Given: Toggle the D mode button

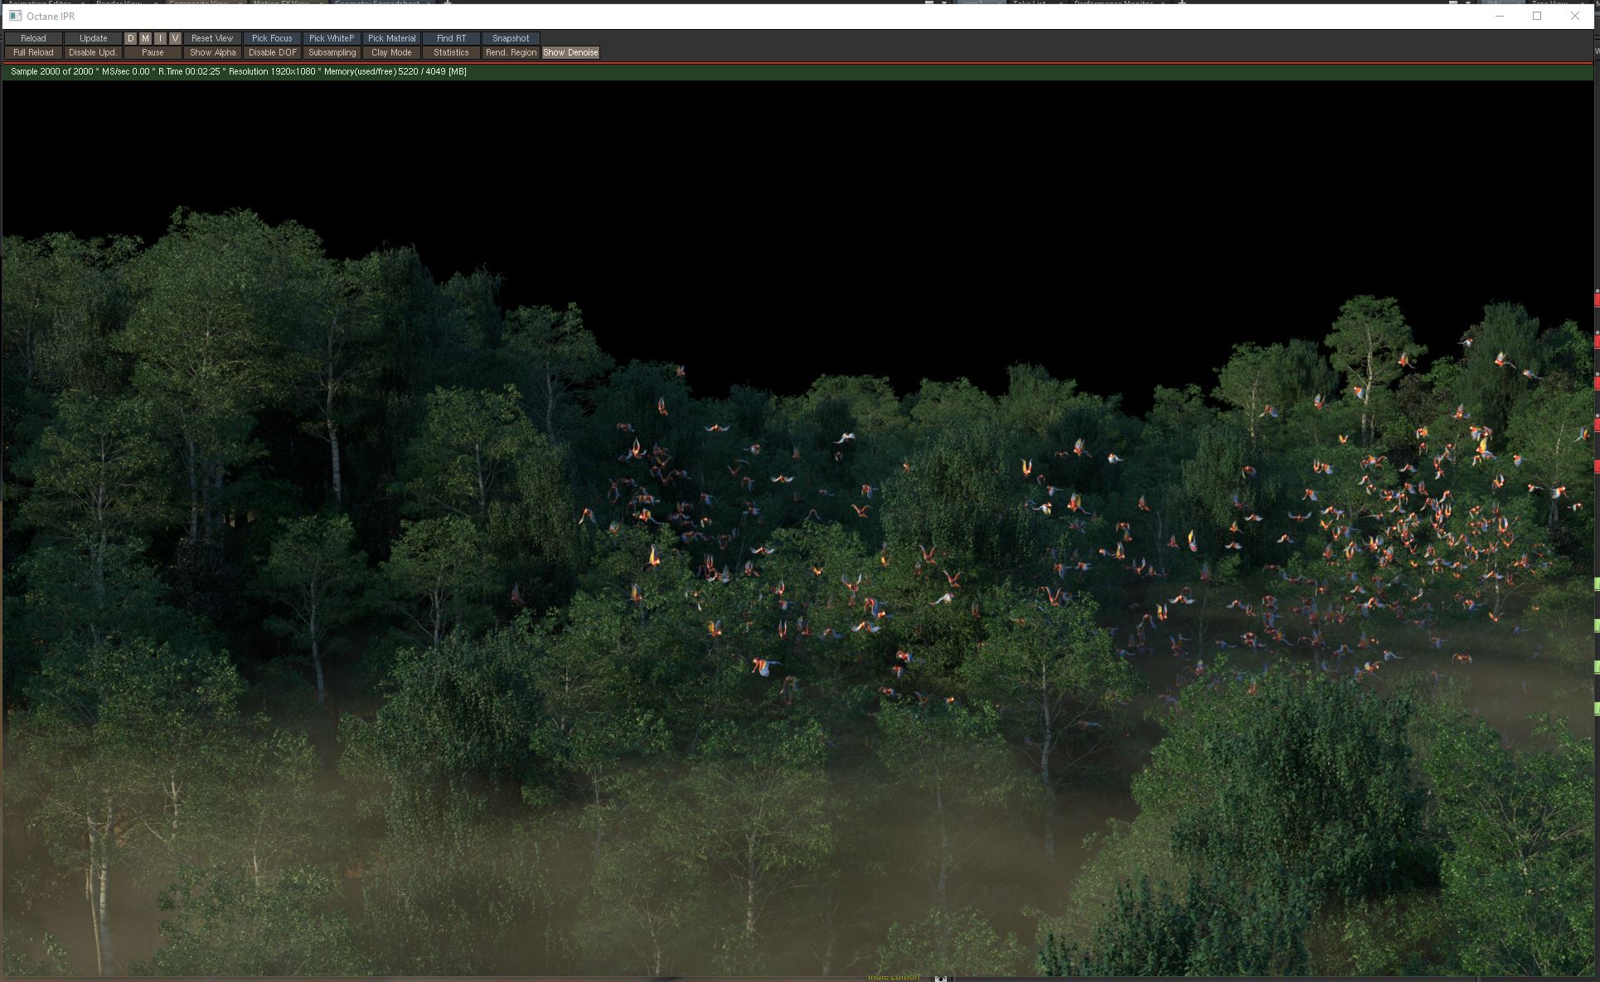Looking at the screenshot, I should 130,38.
